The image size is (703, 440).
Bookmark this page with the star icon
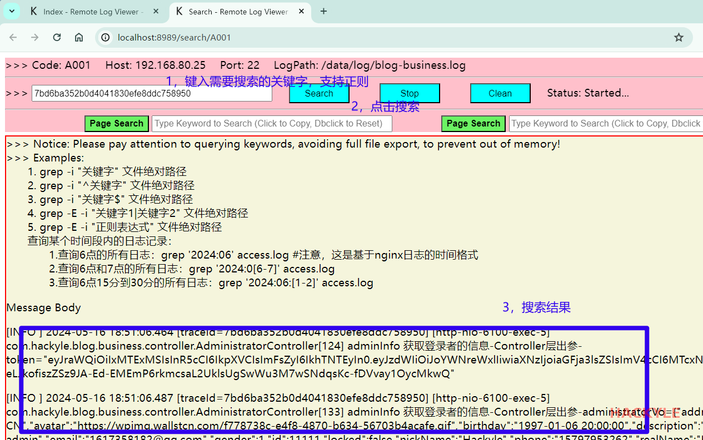point(679,37)
